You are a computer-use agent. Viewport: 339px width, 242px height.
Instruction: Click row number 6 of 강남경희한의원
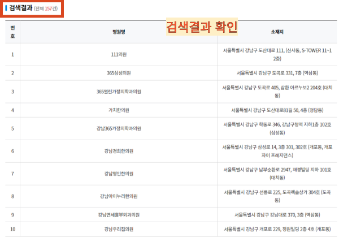coord(12,151)
